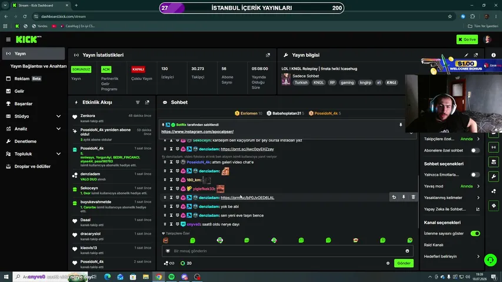The width and height of the screenshot is (502, 282).
Task: Open denziadam's prnt.sc/Awc0qyEHZzey link
Action: point(247,149)
